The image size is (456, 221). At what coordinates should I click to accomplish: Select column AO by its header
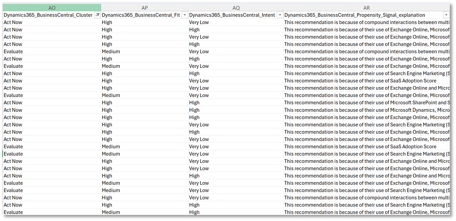tap(52, 8)
